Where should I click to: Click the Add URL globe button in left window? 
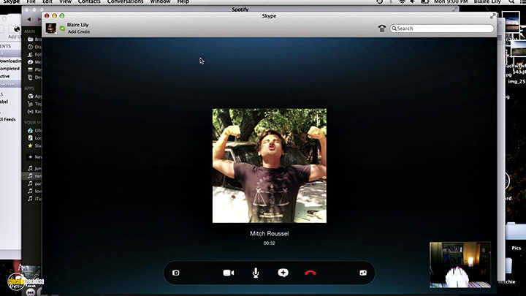pos(16,29)
